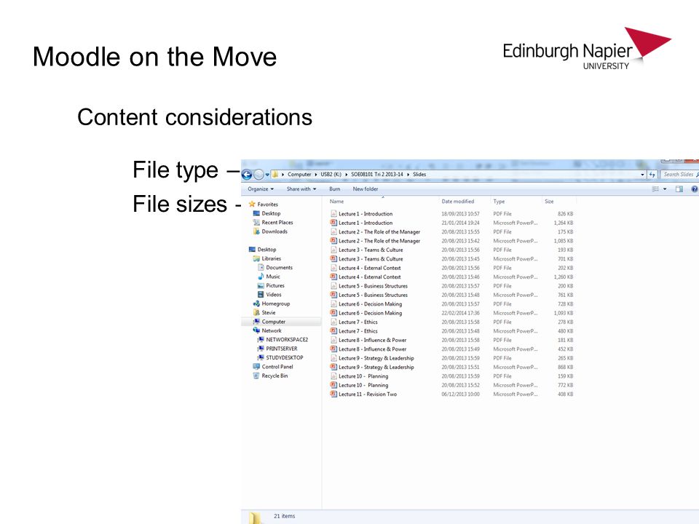Open the view options dropdown arrow
699x524 pixels.
coord(665,189)
